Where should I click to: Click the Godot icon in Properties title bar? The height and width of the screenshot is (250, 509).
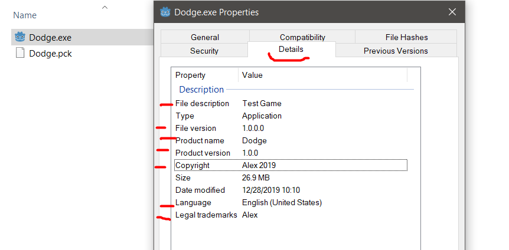tap(165, 12)
